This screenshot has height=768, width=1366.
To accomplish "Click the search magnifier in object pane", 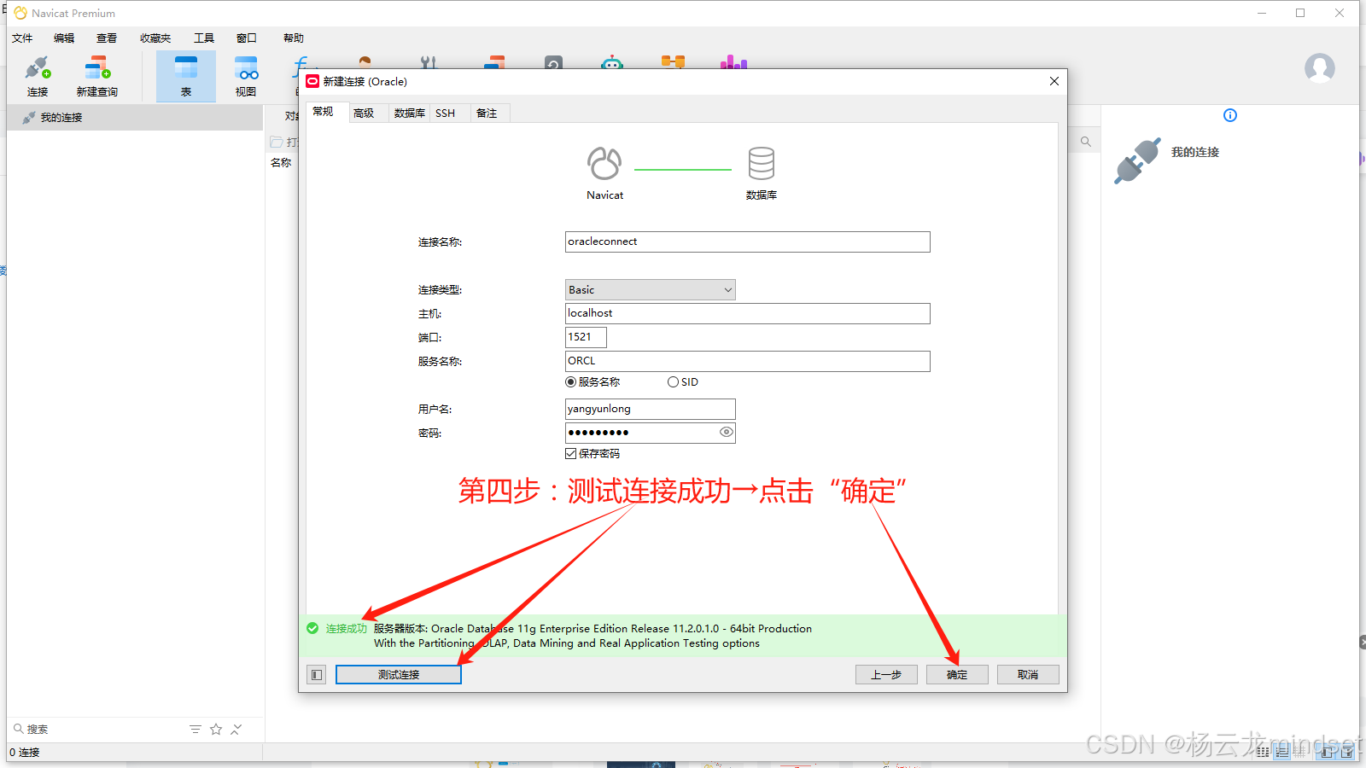I will click(1086, 142).
